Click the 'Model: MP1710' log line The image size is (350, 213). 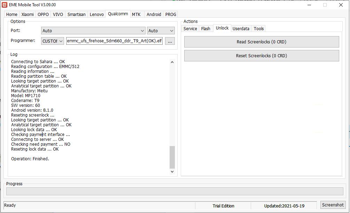[26, 96]
